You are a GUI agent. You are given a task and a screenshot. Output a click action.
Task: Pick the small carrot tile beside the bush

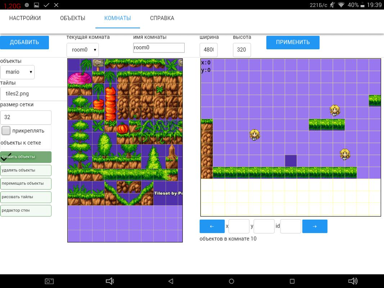click(99, 103)
